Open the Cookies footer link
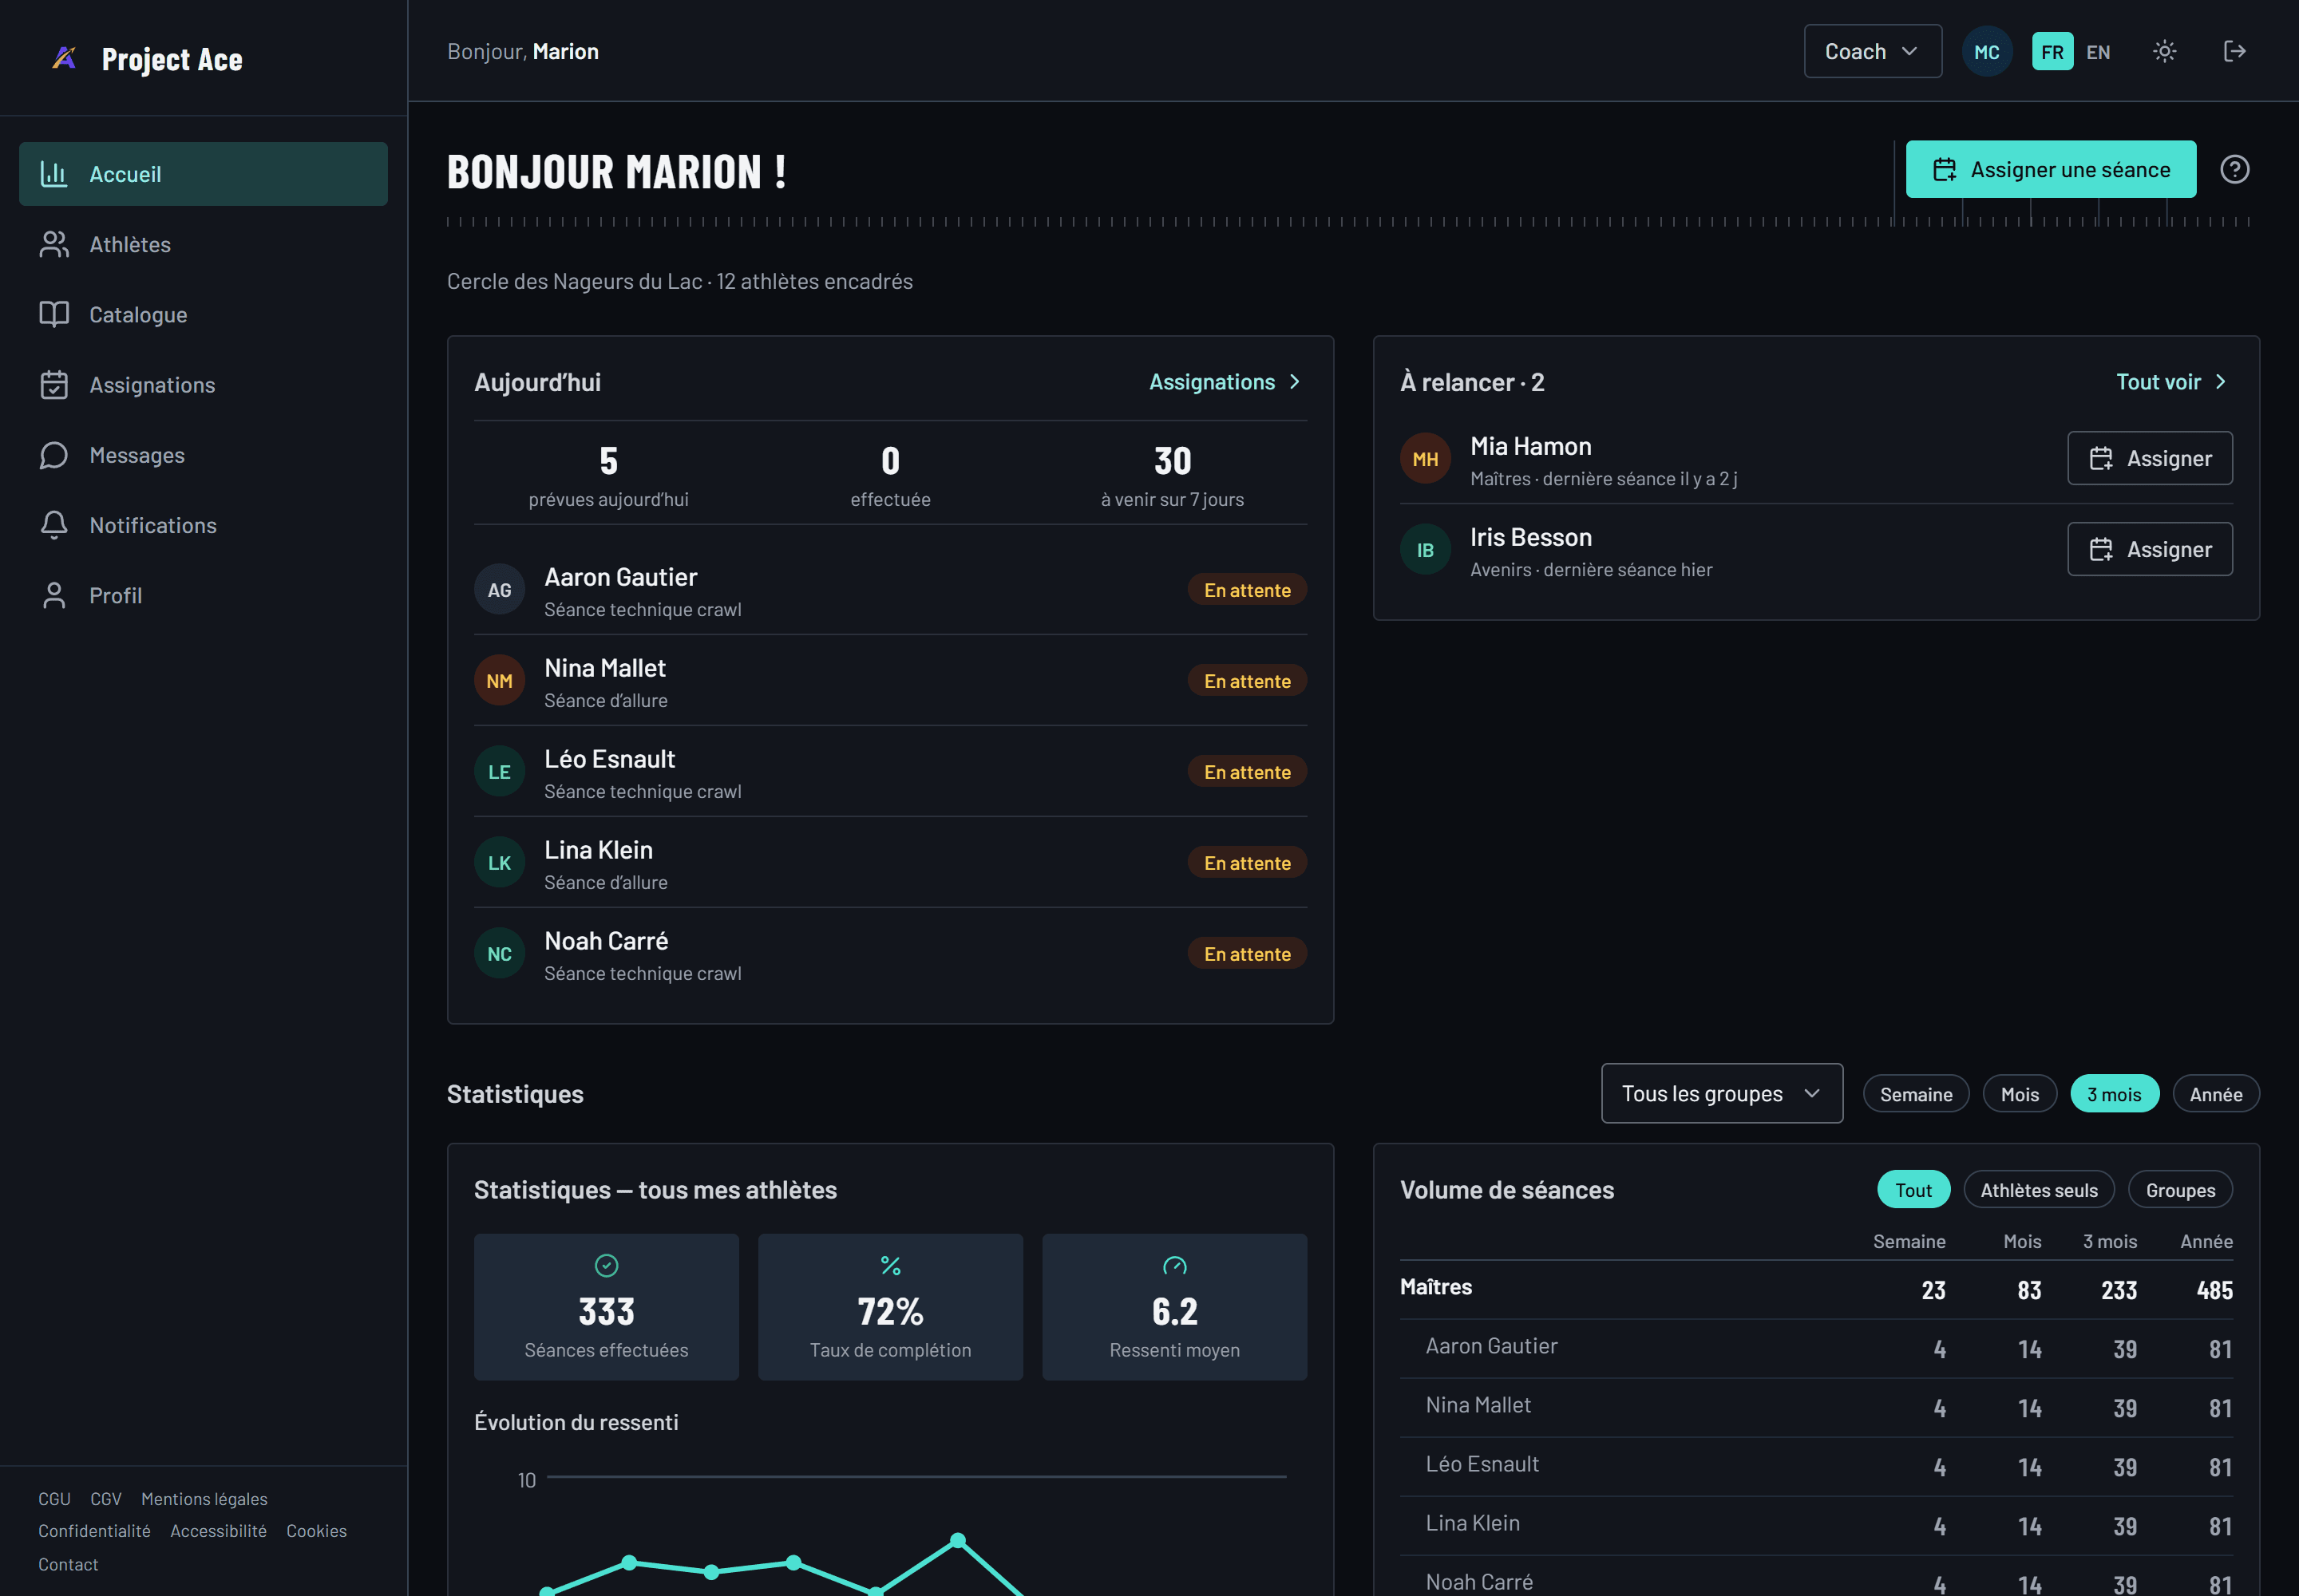Screen dimensions: 2299x1596 click(x=316, y=1530)
